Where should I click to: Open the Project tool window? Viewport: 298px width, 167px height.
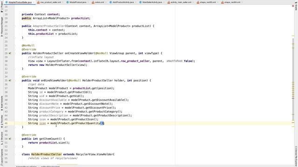pos(2,6)
